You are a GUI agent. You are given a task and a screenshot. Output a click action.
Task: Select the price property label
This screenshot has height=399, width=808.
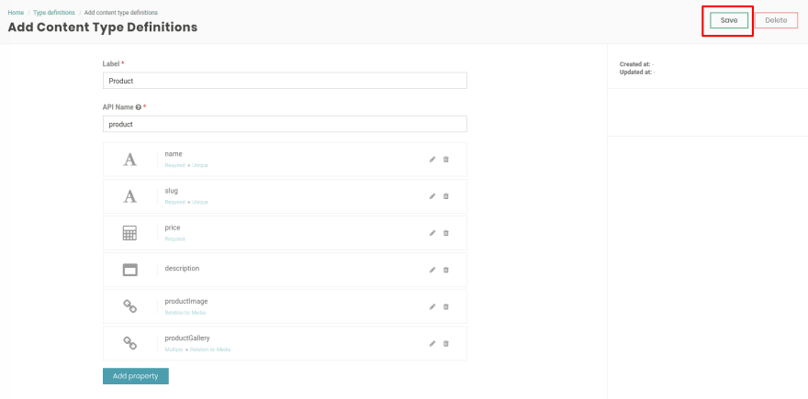pyautogui.click(x=173, y=227)
